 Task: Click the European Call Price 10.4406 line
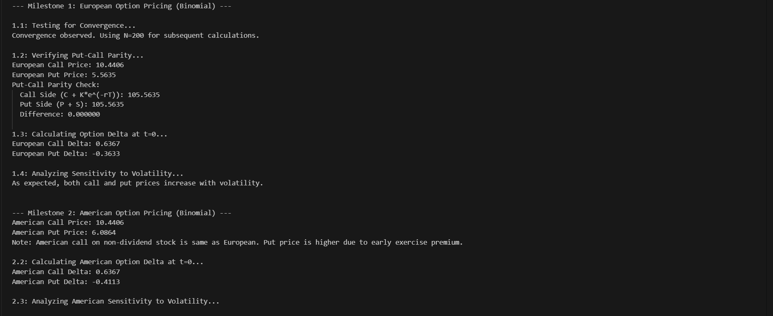(x=68, y=65)
